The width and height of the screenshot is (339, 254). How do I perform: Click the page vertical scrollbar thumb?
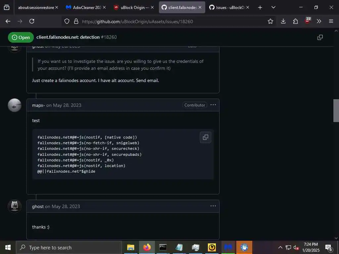[x=336, y=110]
